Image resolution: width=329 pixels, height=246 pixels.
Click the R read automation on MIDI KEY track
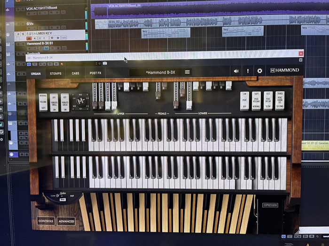click(52, 38)
